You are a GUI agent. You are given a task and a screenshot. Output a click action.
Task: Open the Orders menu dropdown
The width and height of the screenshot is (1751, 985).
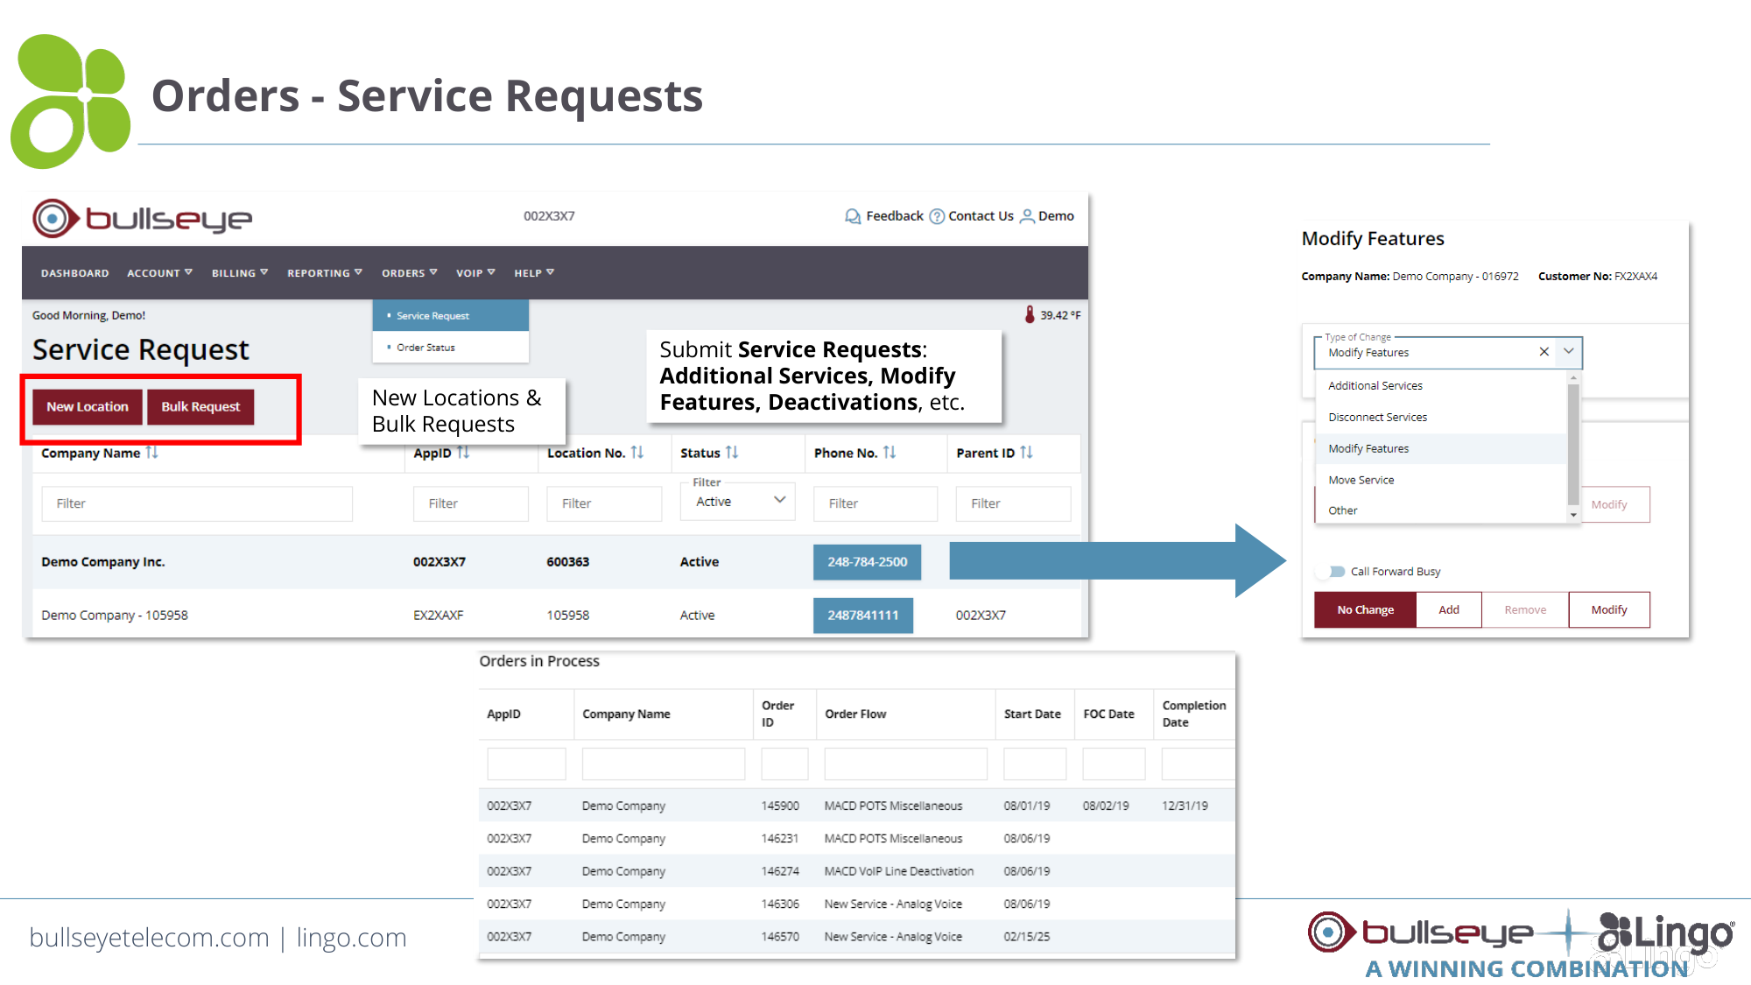pos(410,273)
